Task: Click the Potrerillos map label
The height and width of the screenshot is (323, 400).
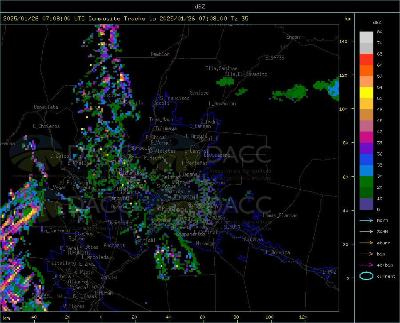Action: [81, 183]
